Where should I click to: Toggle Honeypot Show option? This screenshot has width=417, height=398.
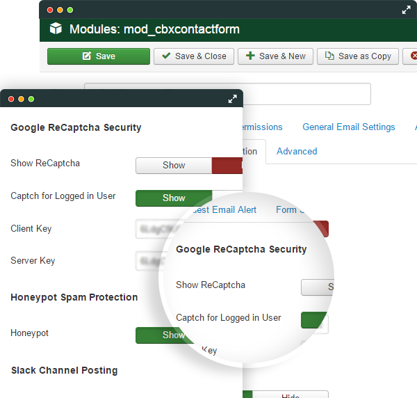tap(165, 335)
